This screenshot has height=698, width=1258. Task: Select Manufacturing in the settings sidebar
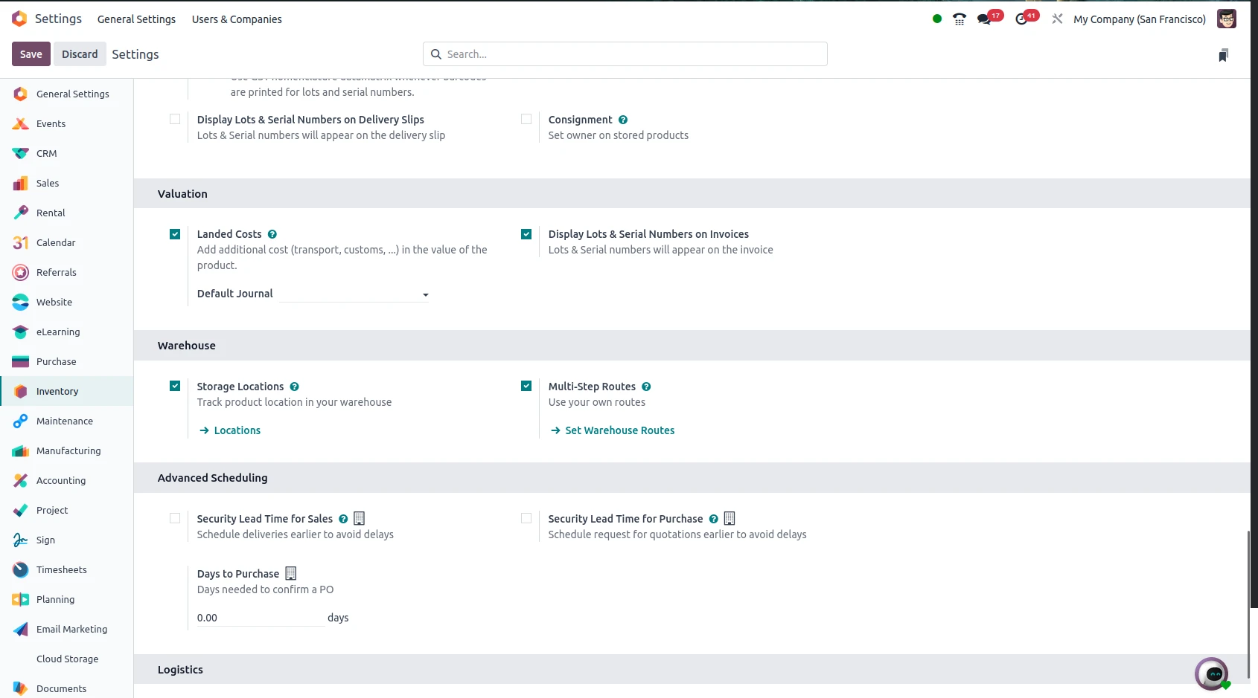pyautogui.click(x=68, y=450)
